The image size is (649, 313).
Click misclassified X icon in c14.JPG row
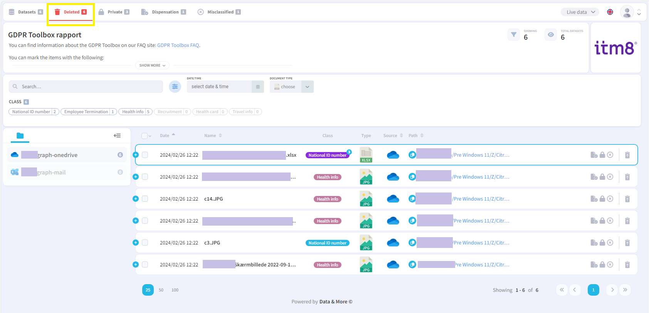(610, 199)
